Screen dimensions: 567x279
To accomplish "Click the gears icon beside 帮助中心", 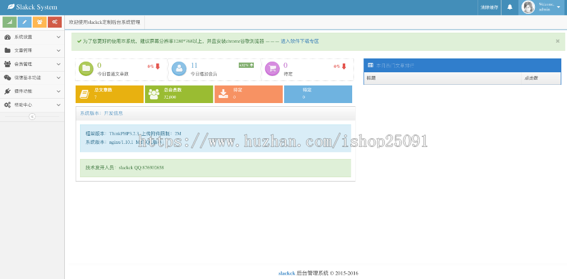I will click(x=7, y=105).
